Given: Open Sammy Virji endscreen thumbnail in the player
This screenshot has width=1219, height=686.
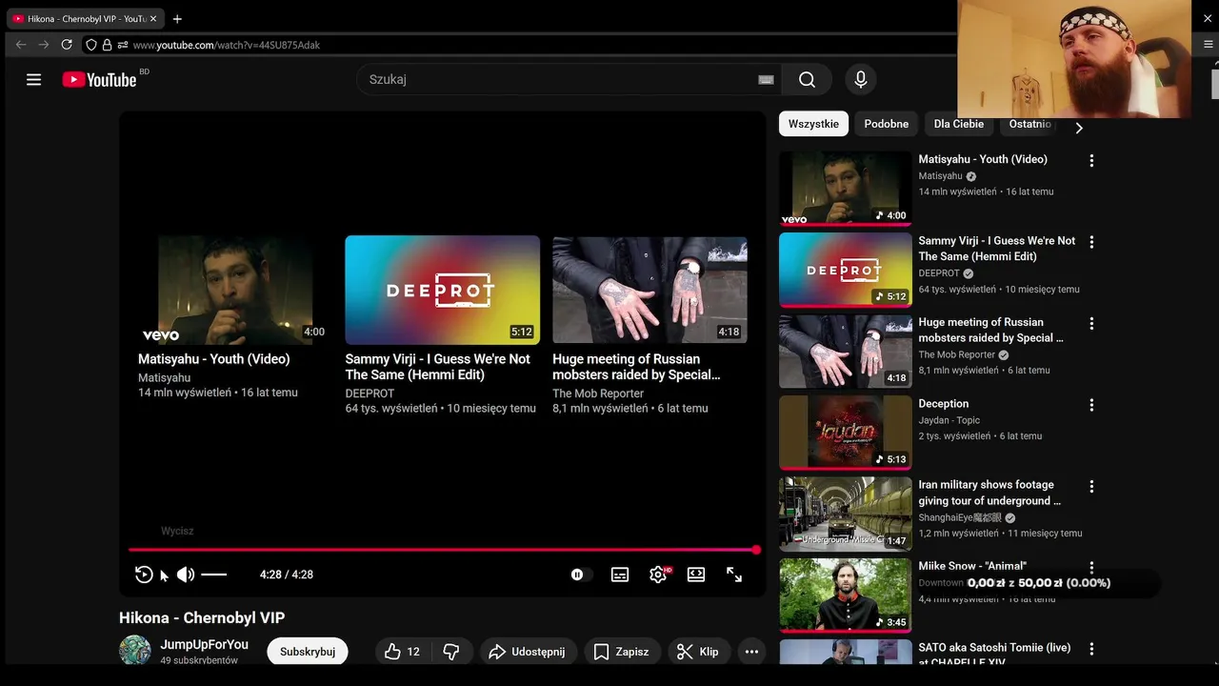Looking at the screenshot, I should 443,290.
